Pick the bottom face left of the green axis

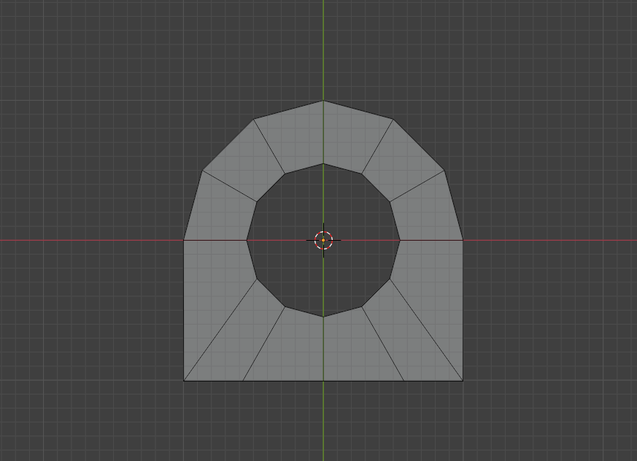pyautogui.click(x=294, y=347)
